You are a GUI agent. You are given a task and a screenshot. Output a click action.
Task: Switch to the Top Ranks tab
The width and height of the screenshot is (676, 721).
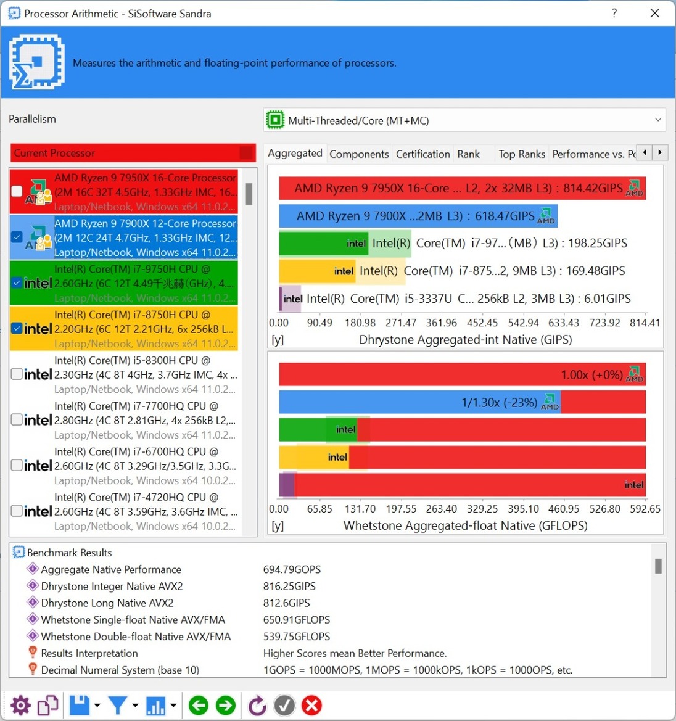coord(522,154)
